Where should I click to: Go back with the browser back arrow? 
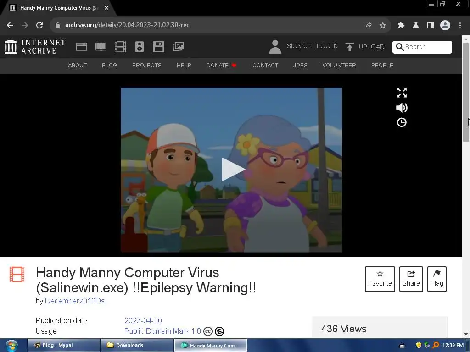(10, 25)
